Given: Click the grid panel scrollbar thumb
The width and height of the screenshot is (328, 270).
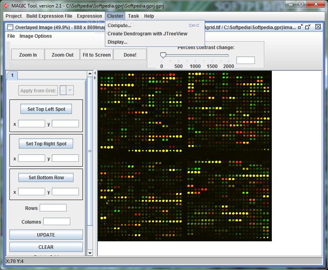Looking at the screenshot, I should tap(90, 151).
